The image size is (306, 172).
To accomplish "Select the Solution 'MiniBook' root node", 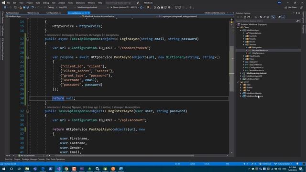I will click(254, 24).
